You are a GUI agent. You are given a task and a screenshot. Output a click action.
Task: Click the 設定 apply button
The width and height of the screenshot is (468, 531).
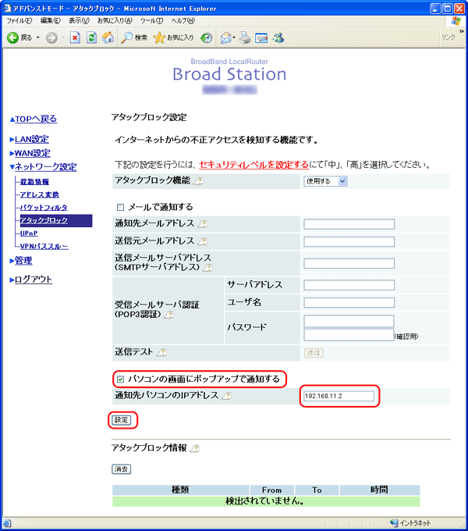pyautogui.click(x=121, y=419)
